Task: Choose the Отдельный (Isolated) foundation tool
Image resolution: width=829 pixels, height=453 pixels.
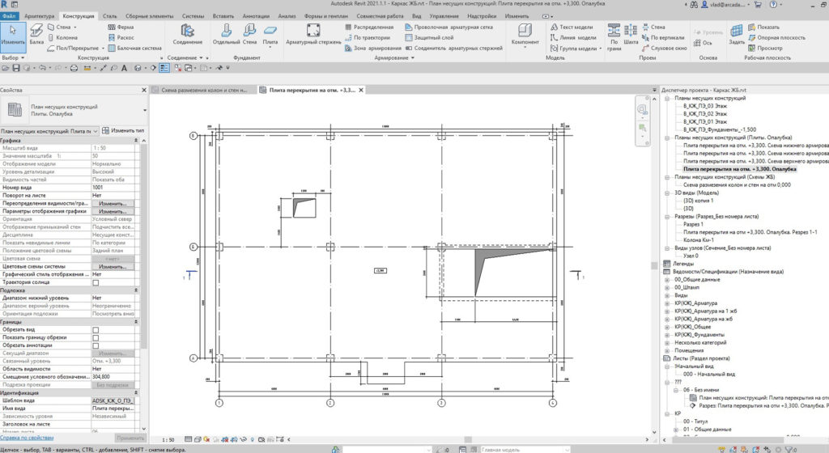Action: tap(226, 34)
